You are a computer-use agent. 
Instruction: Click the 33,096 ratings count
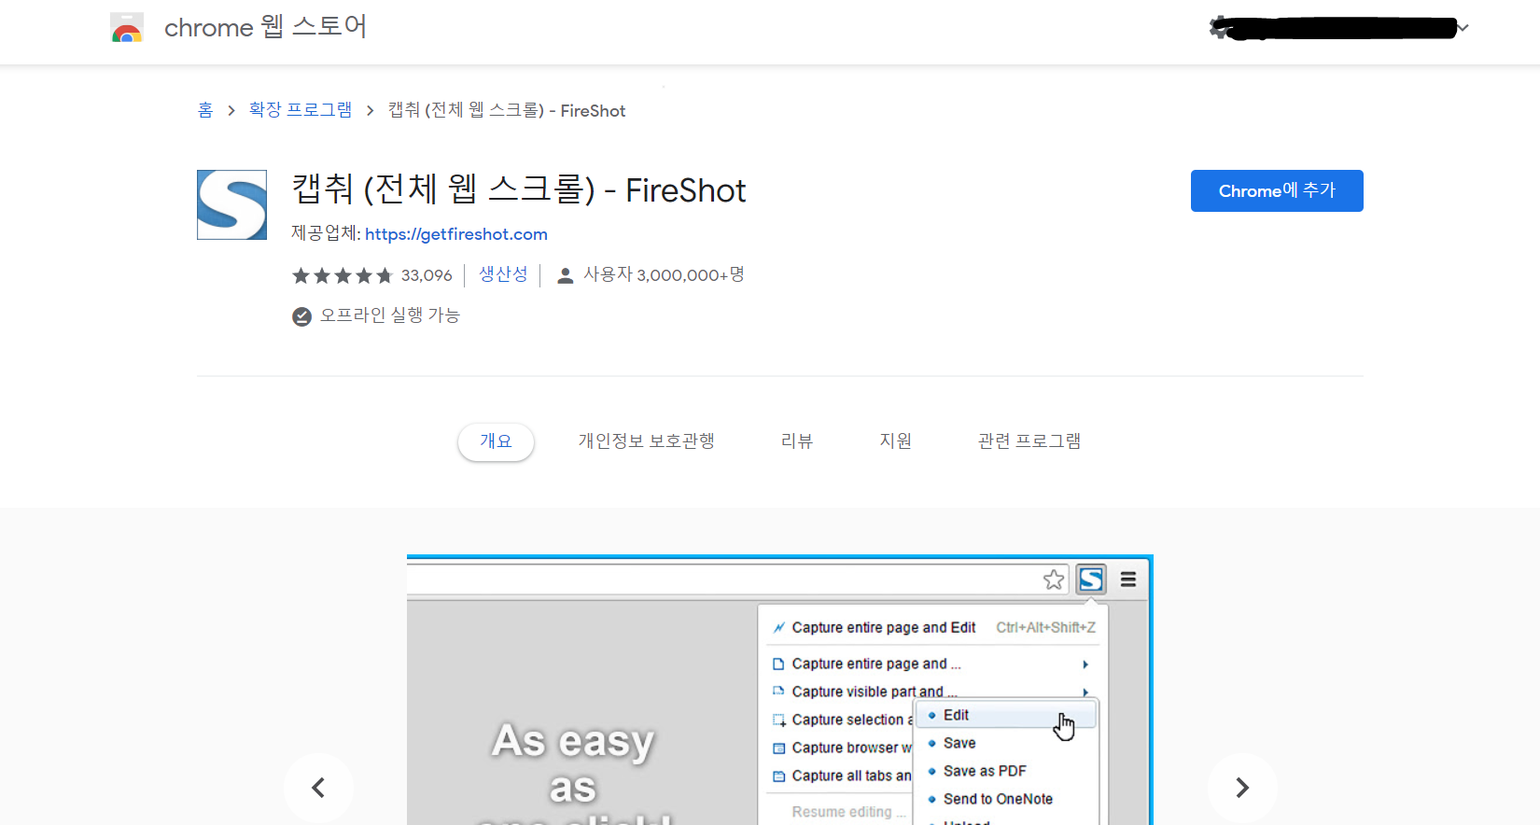pos(427,275)
